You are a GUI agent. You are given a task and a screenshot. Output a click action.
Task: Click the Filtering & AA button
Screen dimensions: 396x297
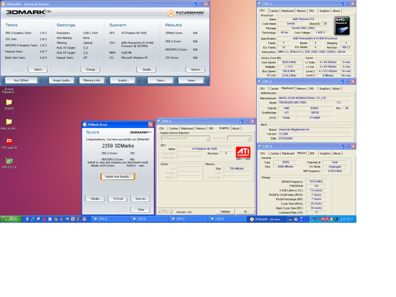tap(92, 80)
